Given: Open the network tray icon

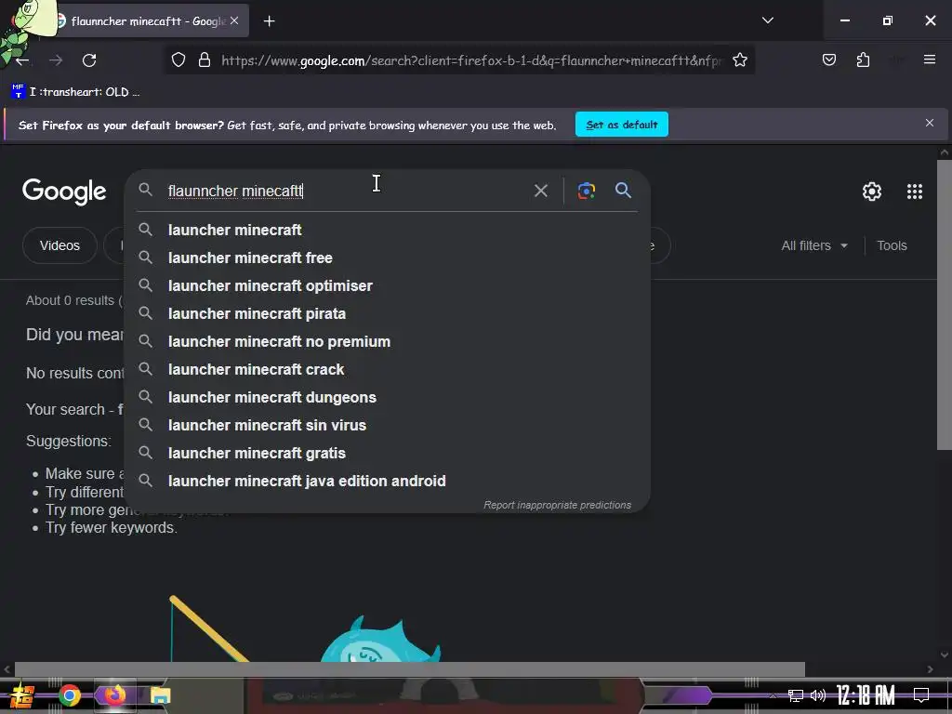Looking at the screenshot, I should [795, 695].
